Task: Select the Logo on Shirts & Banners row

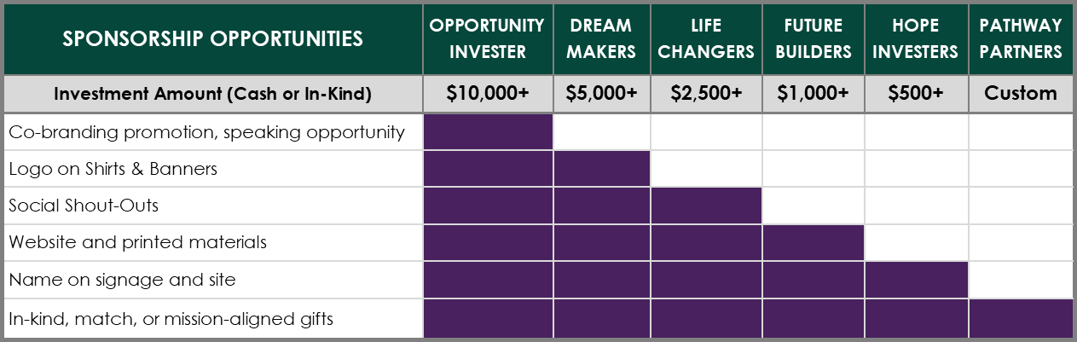Action: 113,169
